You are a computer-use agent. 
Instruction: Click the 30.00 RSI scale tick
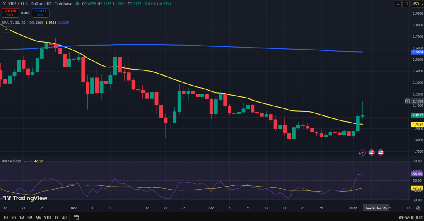pos(417,200)
